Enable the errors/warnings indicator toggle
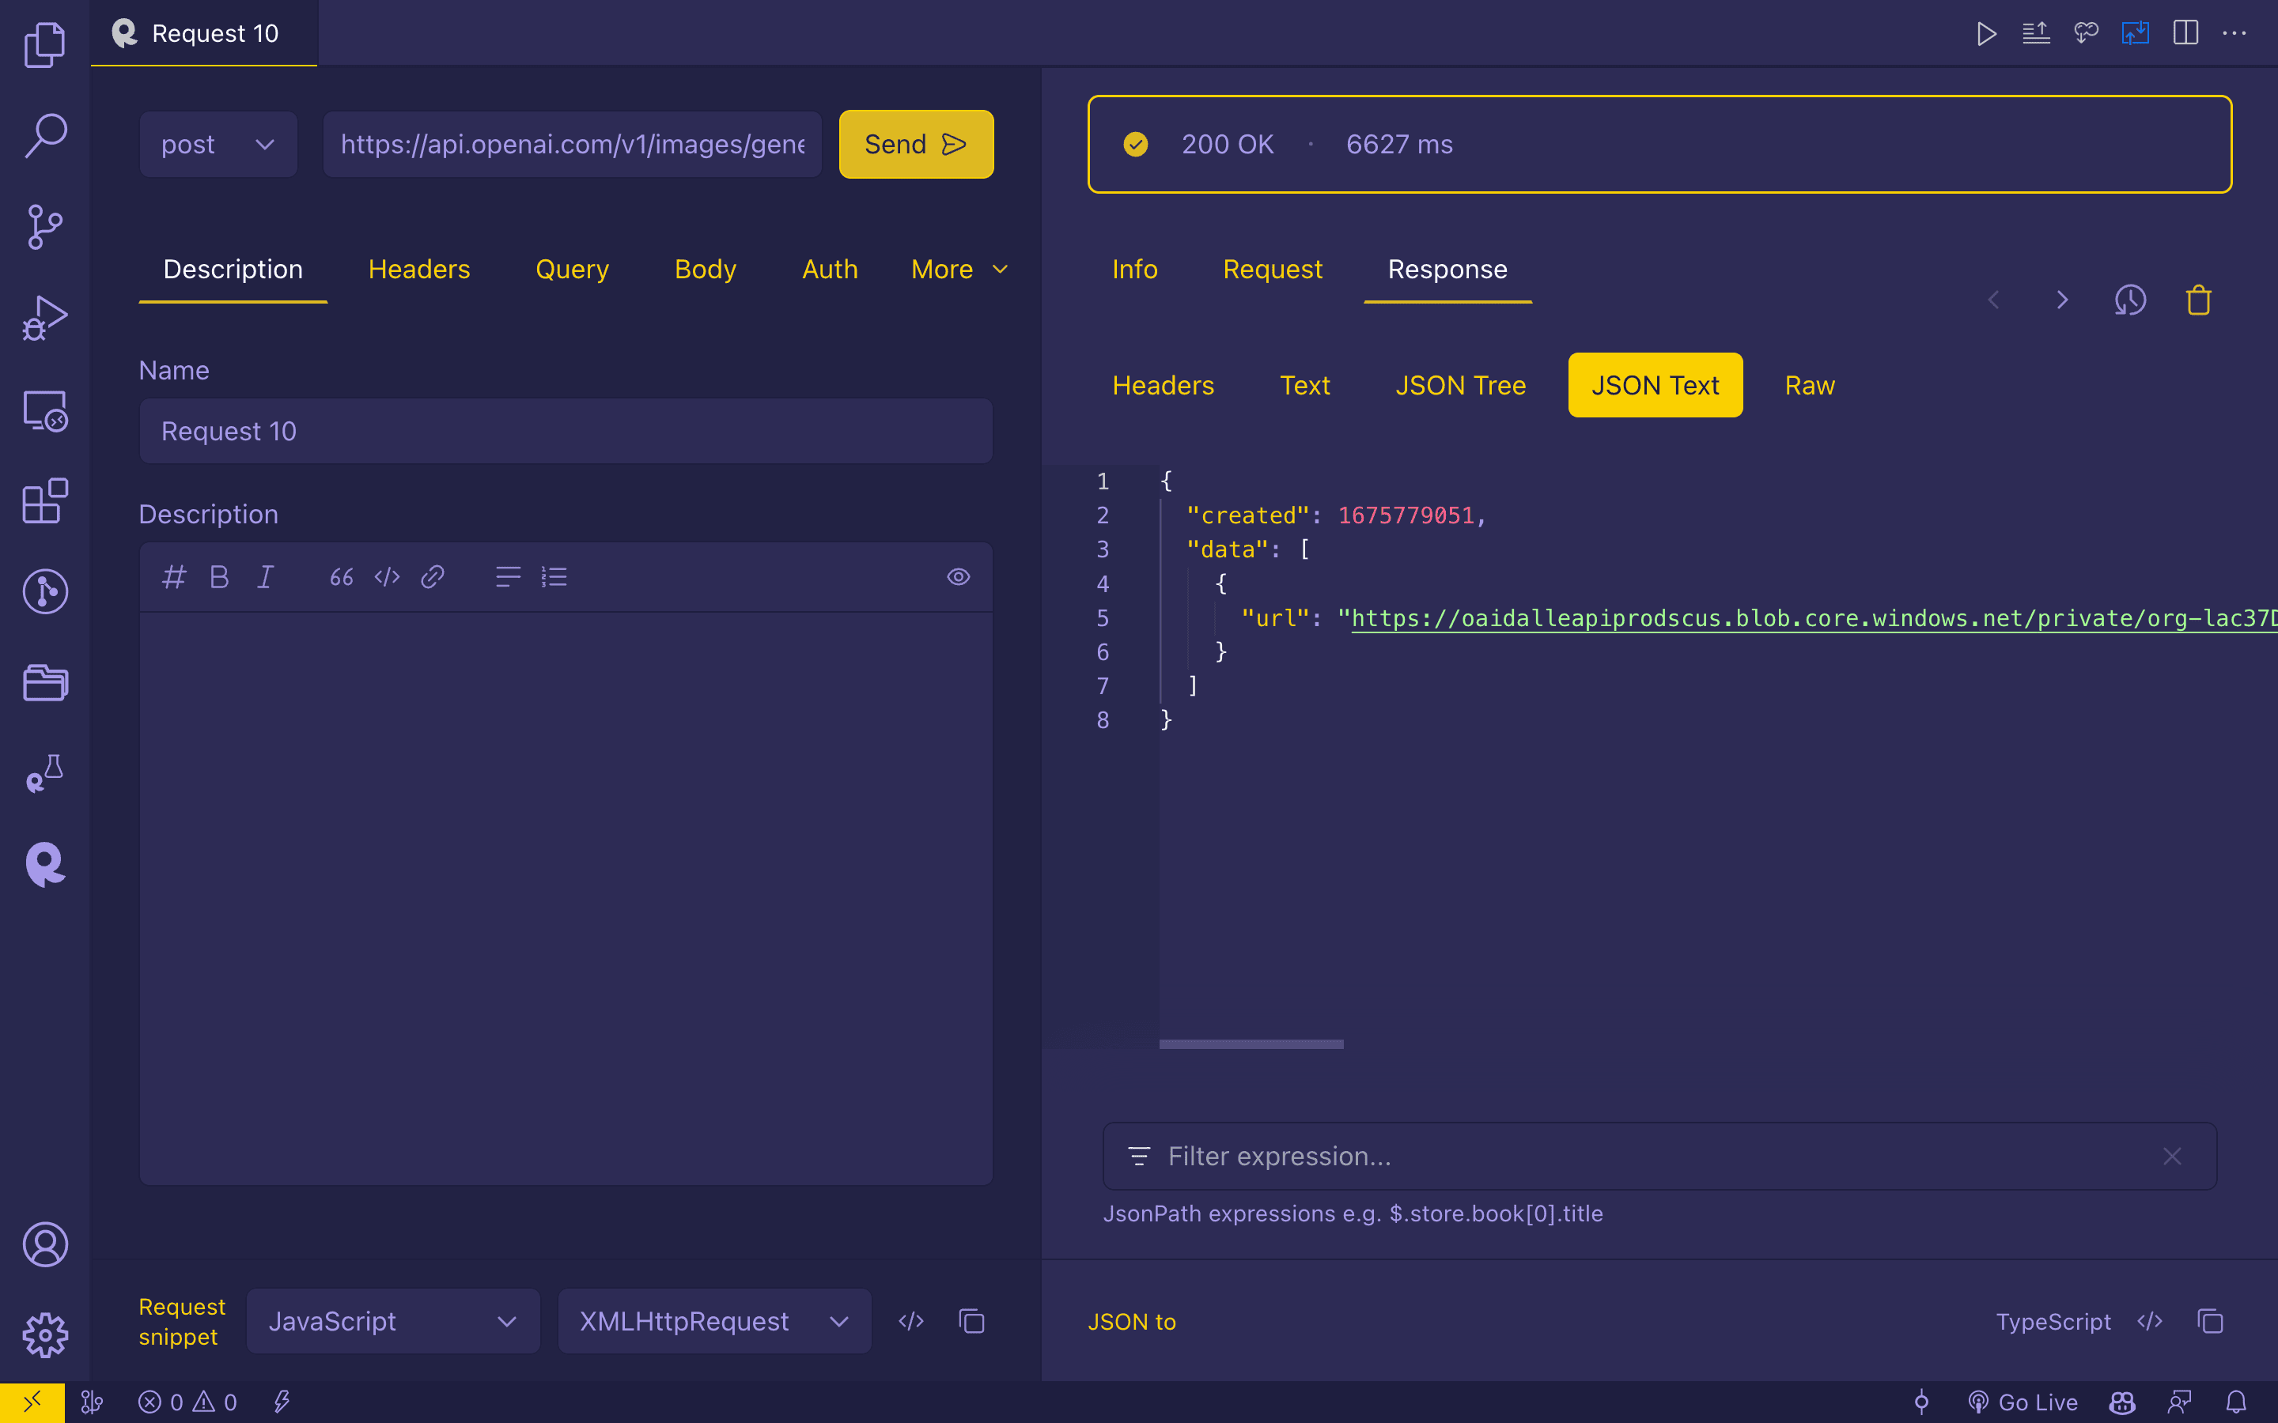 (x=188, y=1402)
